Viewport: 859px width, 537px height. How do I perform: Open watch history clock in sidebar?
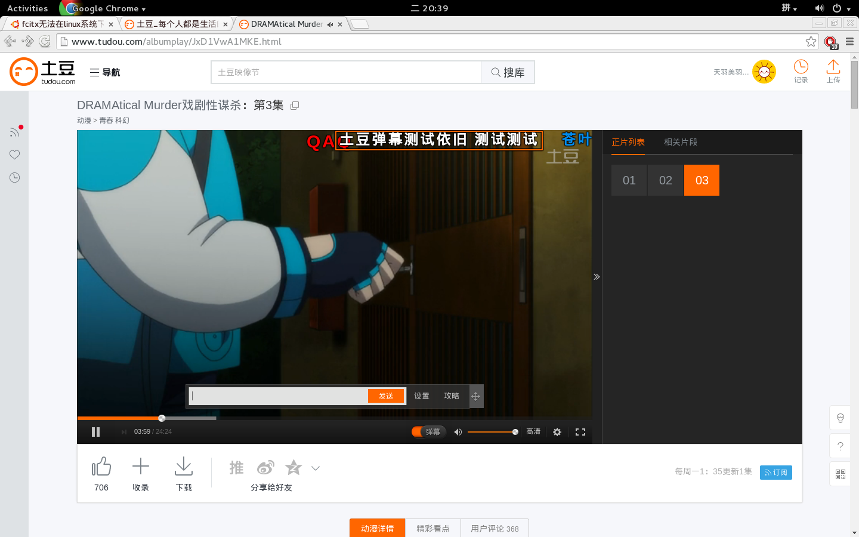15,177
